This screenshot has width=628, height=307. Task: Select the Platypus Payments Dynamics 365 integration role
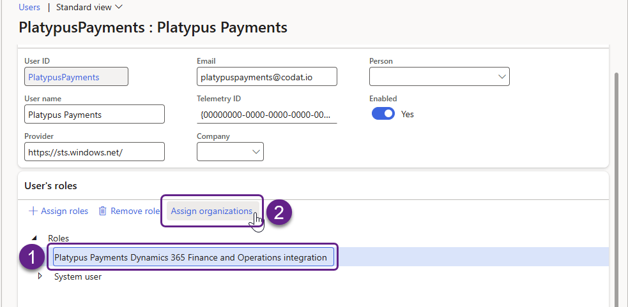[190, 257]
